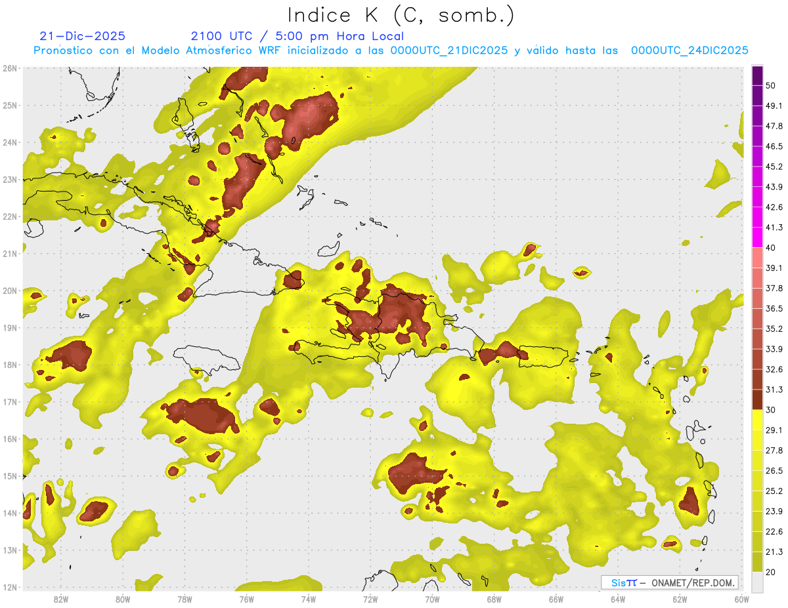Image resolution: width=788 pixels, height=608 pixels.
Task: Click the colorbar value "41.3"
Action: pyautogui.click(x=774, y=228)
